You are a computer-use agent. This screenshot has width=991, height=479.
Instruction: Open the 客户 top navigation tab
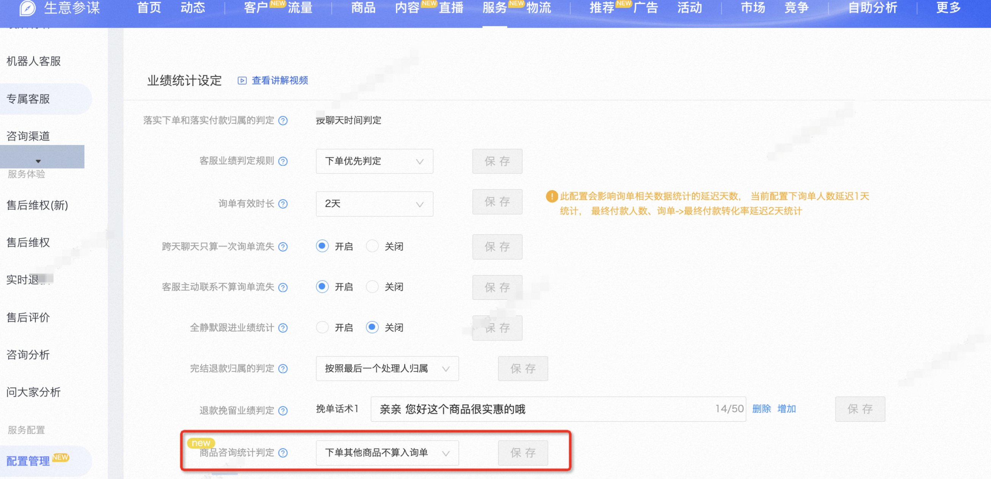tap(256, 8)
